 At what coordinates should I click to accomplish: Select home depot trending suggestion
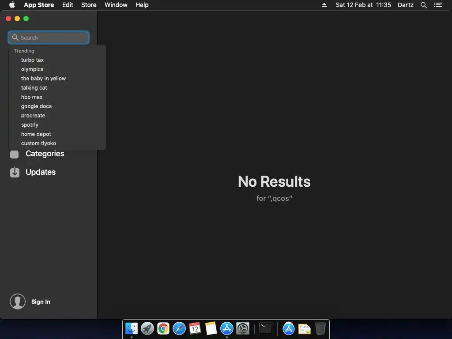coord(36,134)
